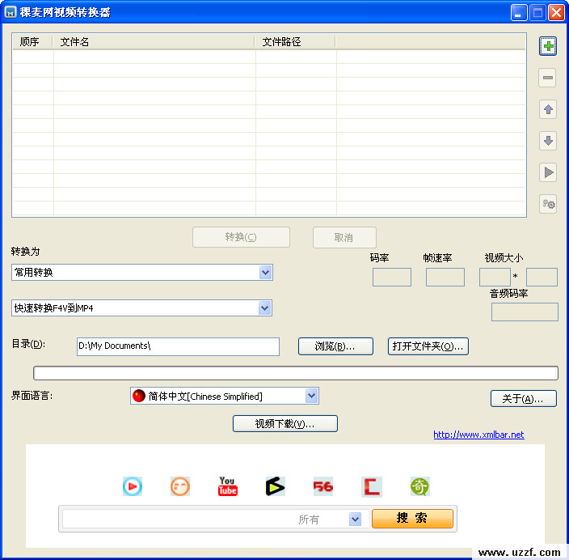
Task: Open the 关于(A)... about dialog
Action: pyautogui.click(x=523, y=399)
